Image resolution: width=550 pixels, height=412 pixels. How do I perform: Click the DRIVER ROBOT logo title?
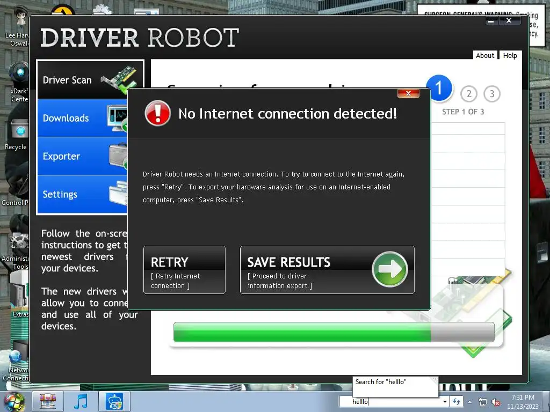click(140, 38)
